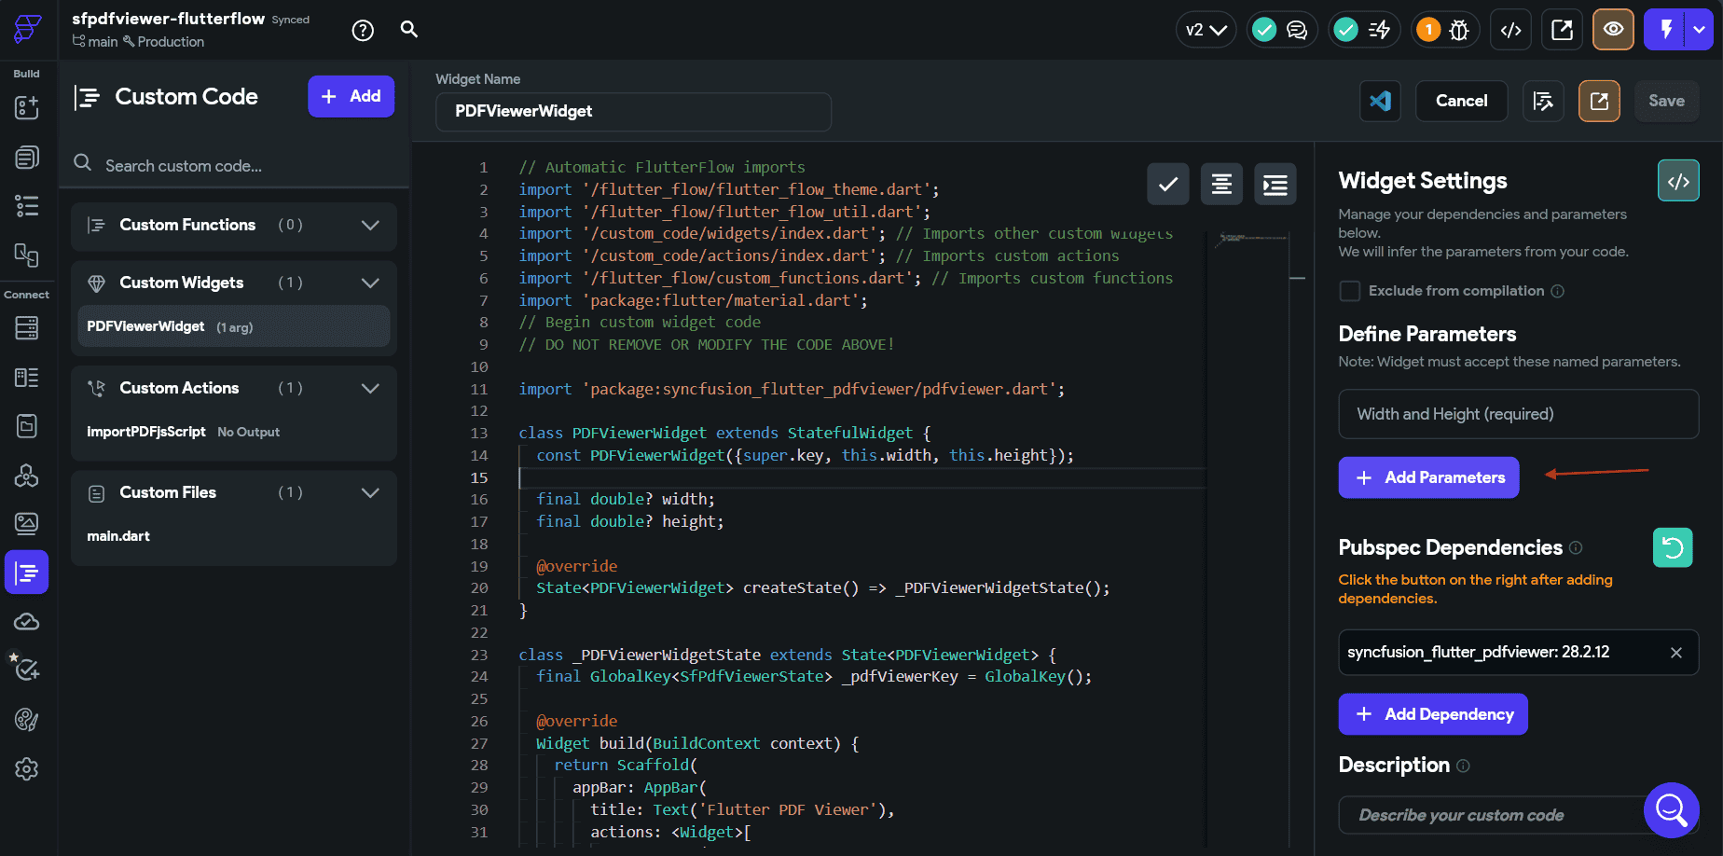
Task: Open the Widget Tree sidebar icon
Action: pyautogui.click(x=27, y=206)
